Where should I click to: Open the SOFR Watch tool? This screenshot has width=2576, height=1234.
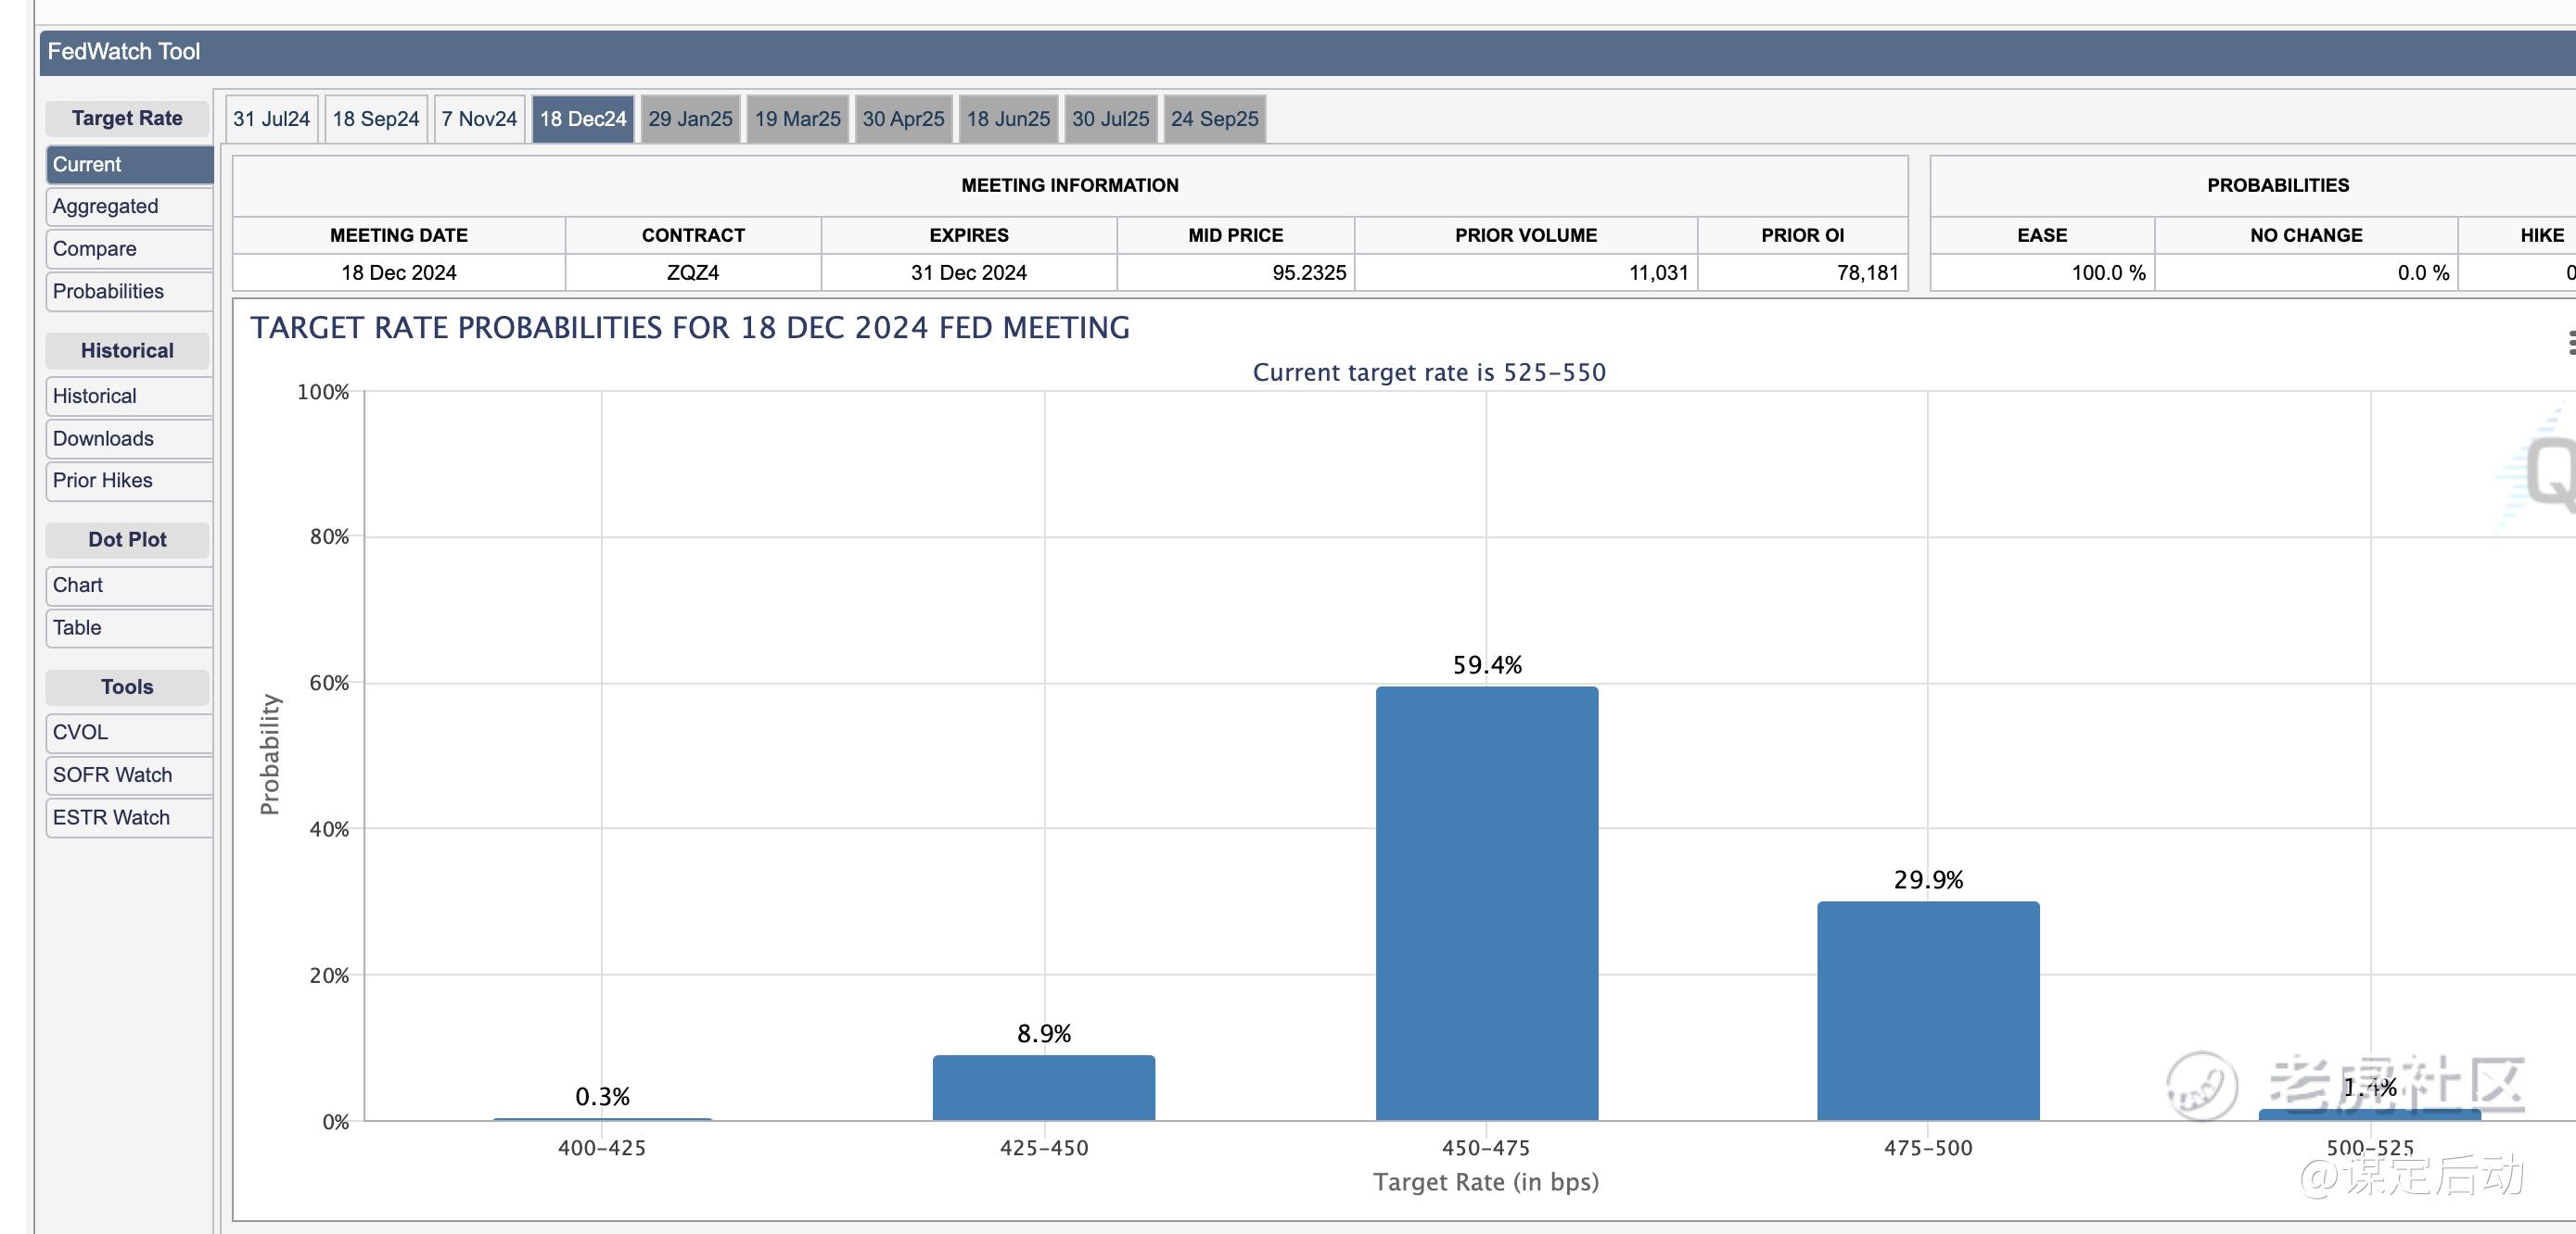(x=130, y=775)
